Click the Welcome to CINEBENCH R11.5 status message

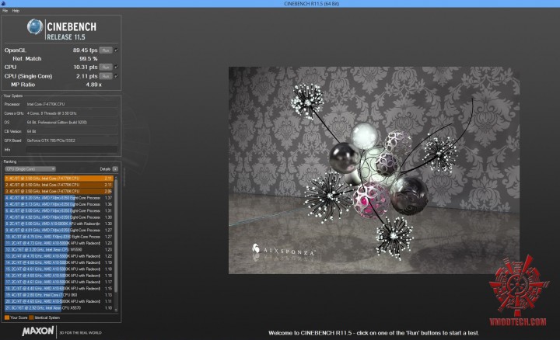373,333
